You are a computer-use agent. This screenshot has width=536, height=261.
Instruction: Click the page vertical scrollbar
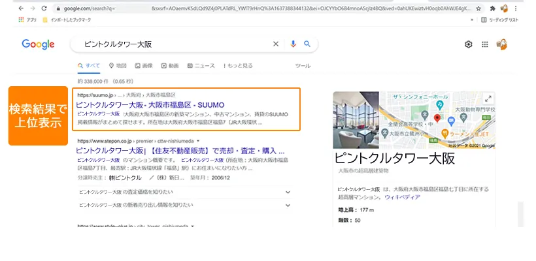[520, 214]
